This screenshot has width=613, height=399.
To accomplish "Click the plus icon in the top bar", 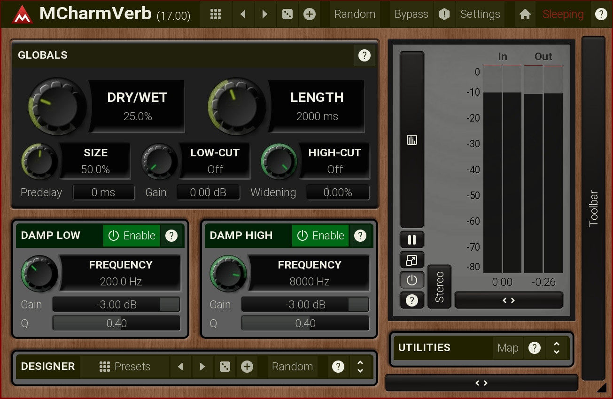I will pos(309,14).
